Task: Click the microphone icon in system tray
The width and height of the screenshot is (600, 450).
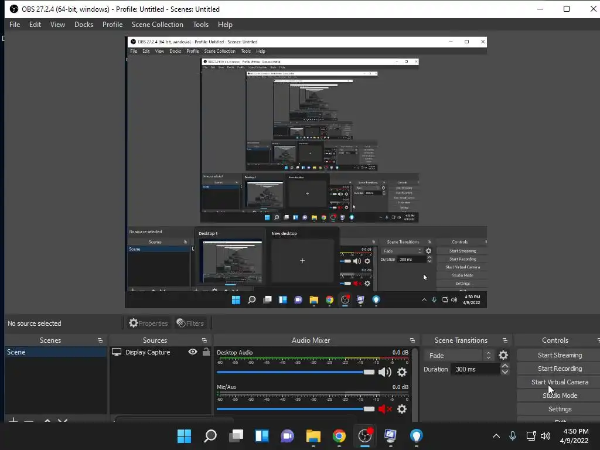Action: point(513,435)
